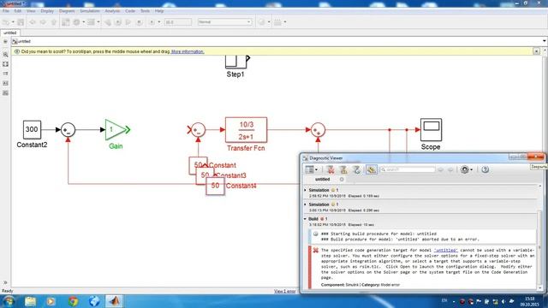Select the Constant2 block with value 300

pyautogui.click(x=32, y=129)
